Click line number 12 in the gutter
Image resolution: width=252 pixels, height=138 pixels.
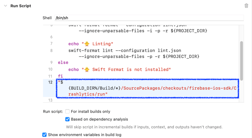coord(50,82)
